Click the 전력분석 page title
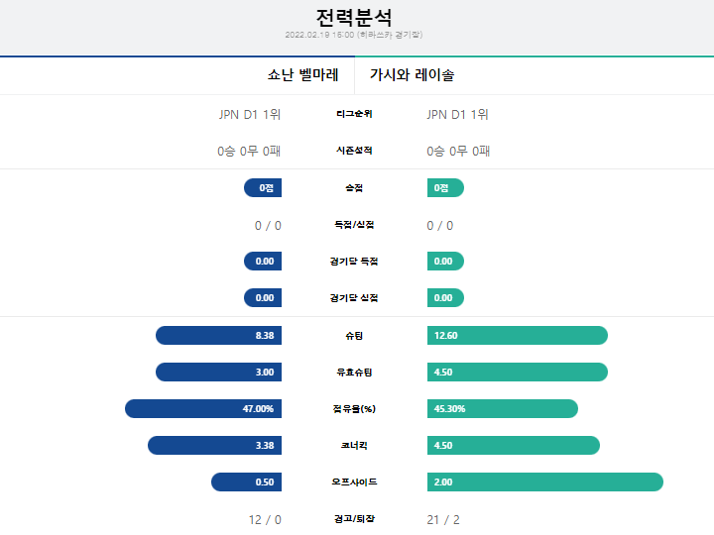 354,18
